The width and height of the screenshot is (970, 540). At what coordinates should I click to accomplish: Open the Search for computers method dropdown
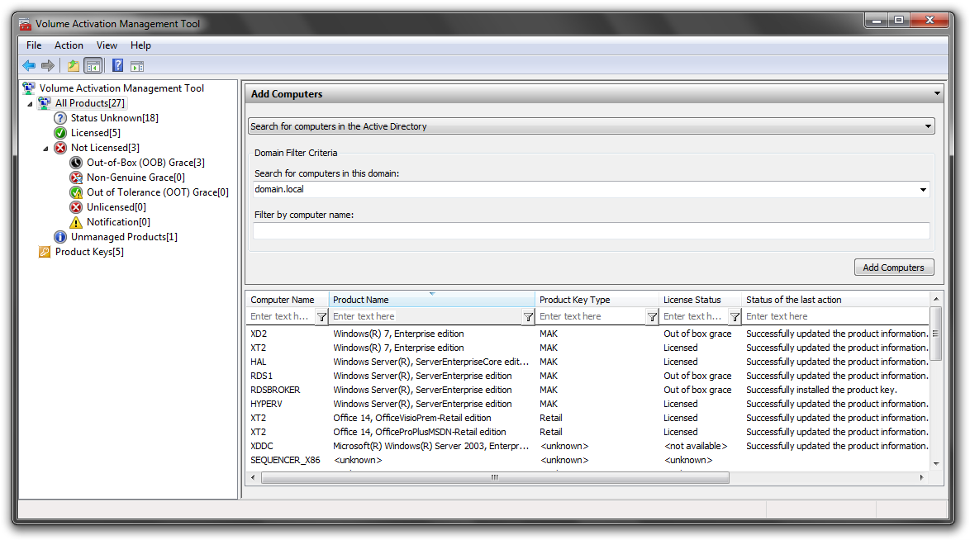[x=928, y=126]
